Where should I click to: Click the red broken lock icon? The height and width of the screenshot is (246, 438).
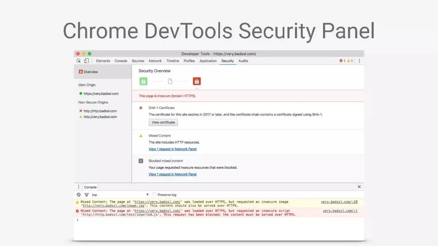click(x=197, y=81)
